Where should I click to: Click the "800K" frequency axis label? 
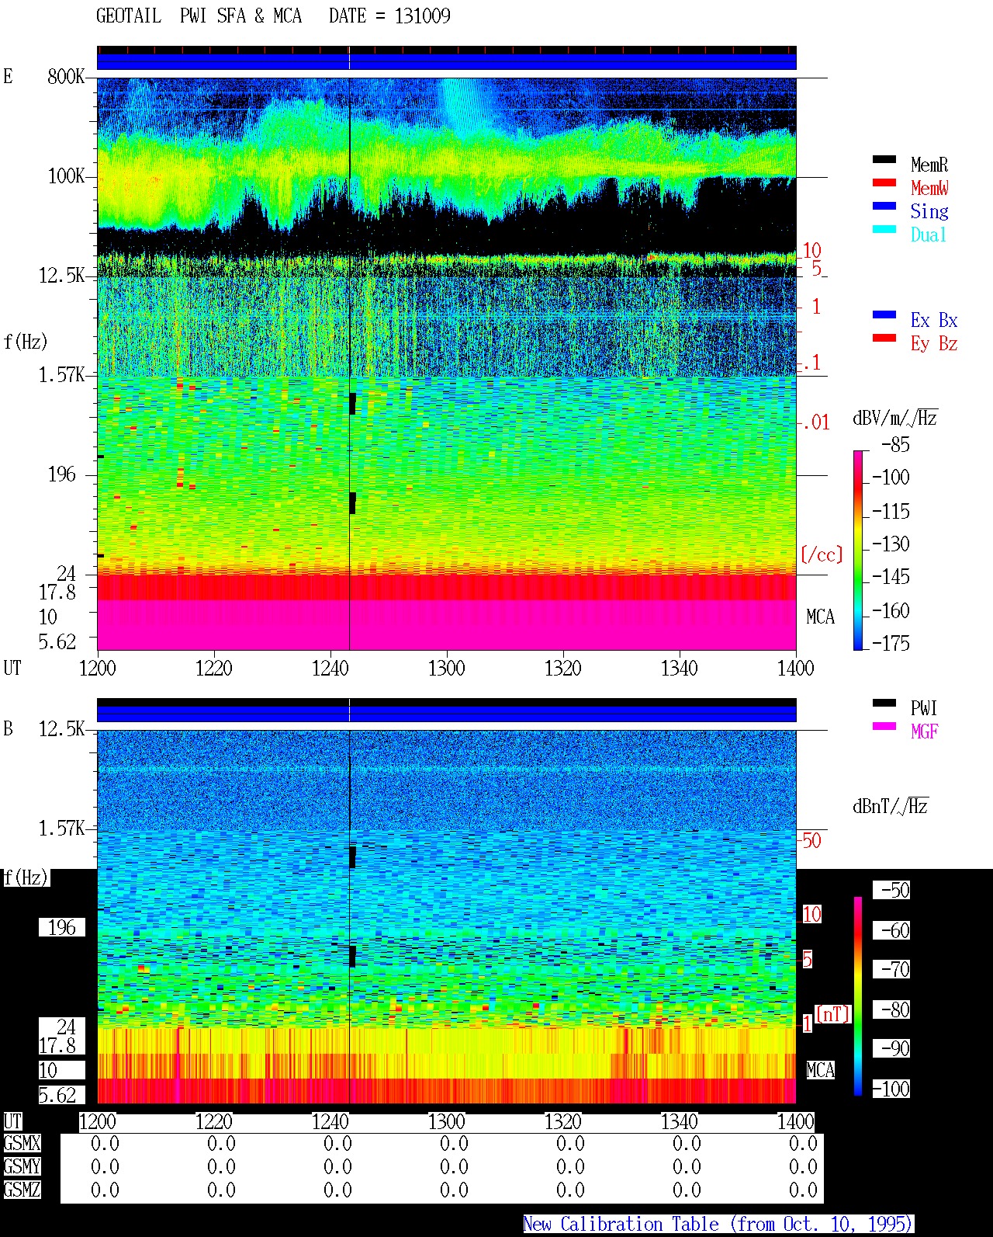point(66,77)
